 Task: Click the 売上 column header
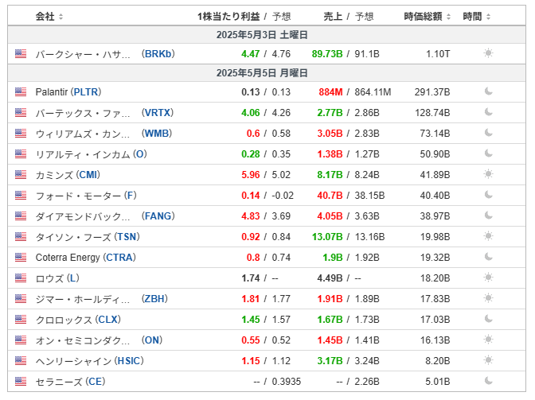tap(333, 17)
